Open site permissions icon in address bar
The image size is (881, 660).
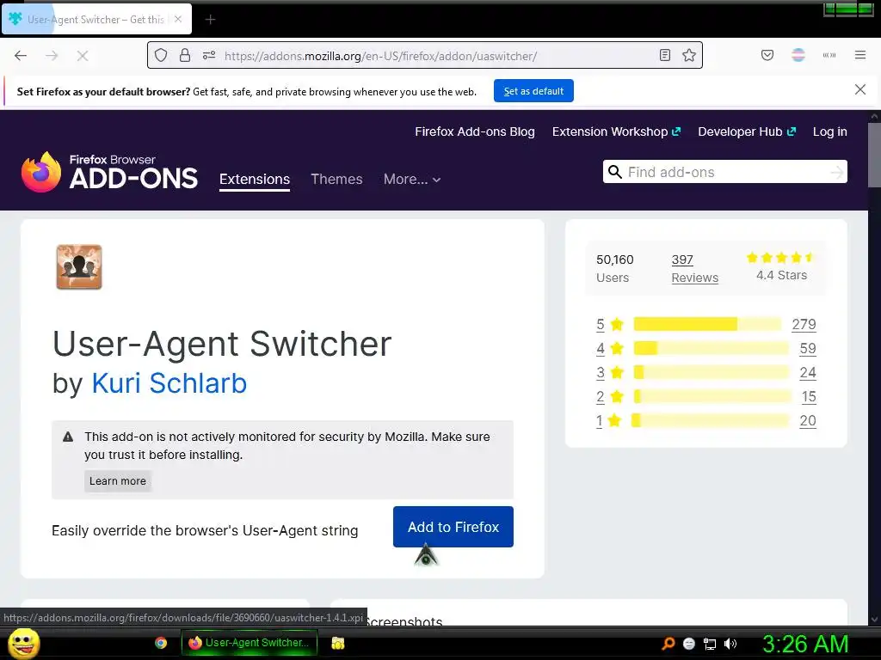pyautogui.click(x=209, y=55)
